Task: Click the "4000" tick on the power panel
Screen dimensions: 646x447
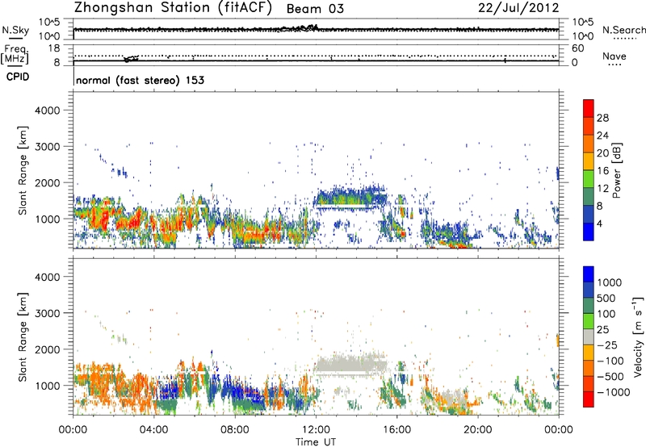Action: click(x=48, y=111)
